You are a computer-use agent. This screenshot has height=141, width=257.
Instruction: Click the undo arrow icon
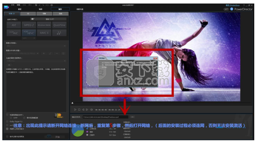pyautogui.click(x=40, y=5)
